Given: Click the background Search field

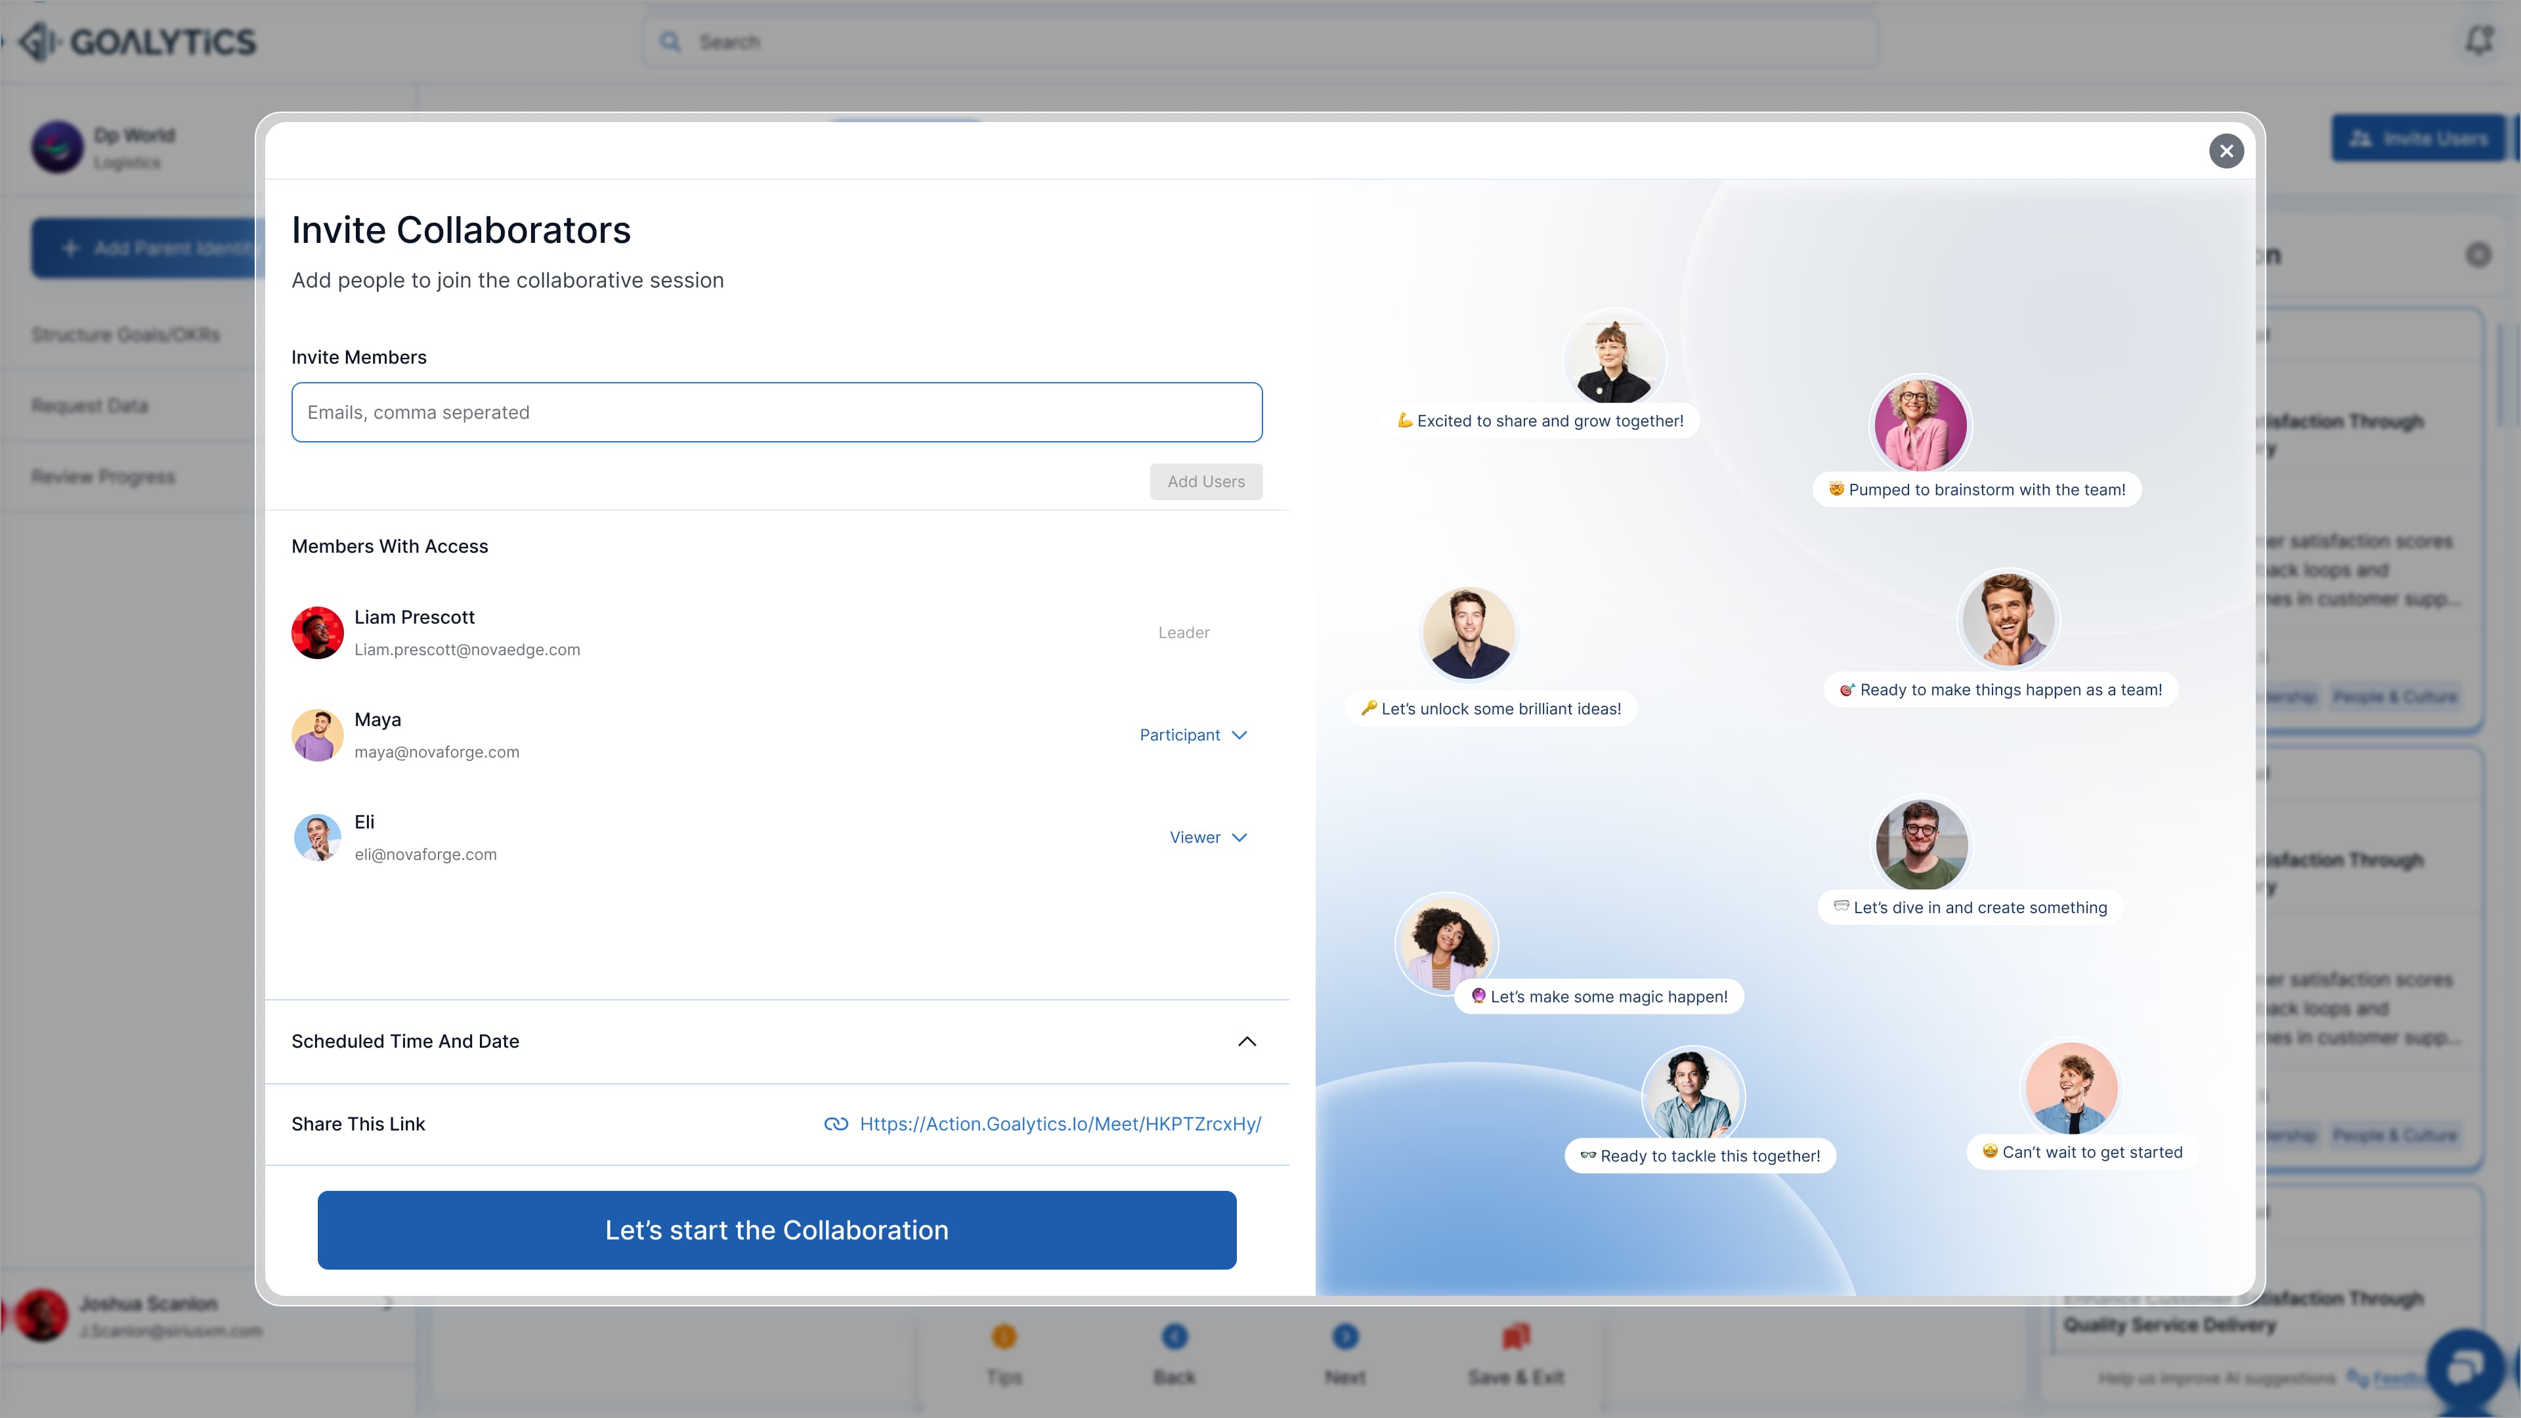Looking at the screenshot, I should tap(1260, 42).
